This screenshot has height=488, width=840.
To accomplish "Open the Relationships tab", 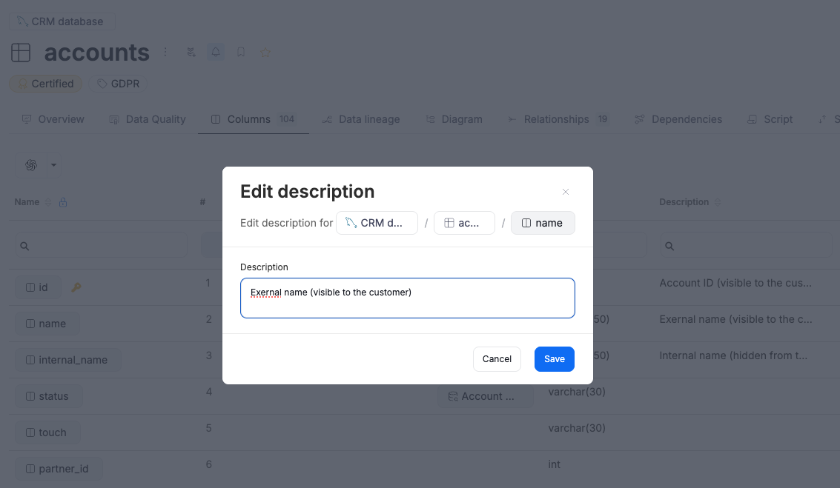I will pos(556,119).
